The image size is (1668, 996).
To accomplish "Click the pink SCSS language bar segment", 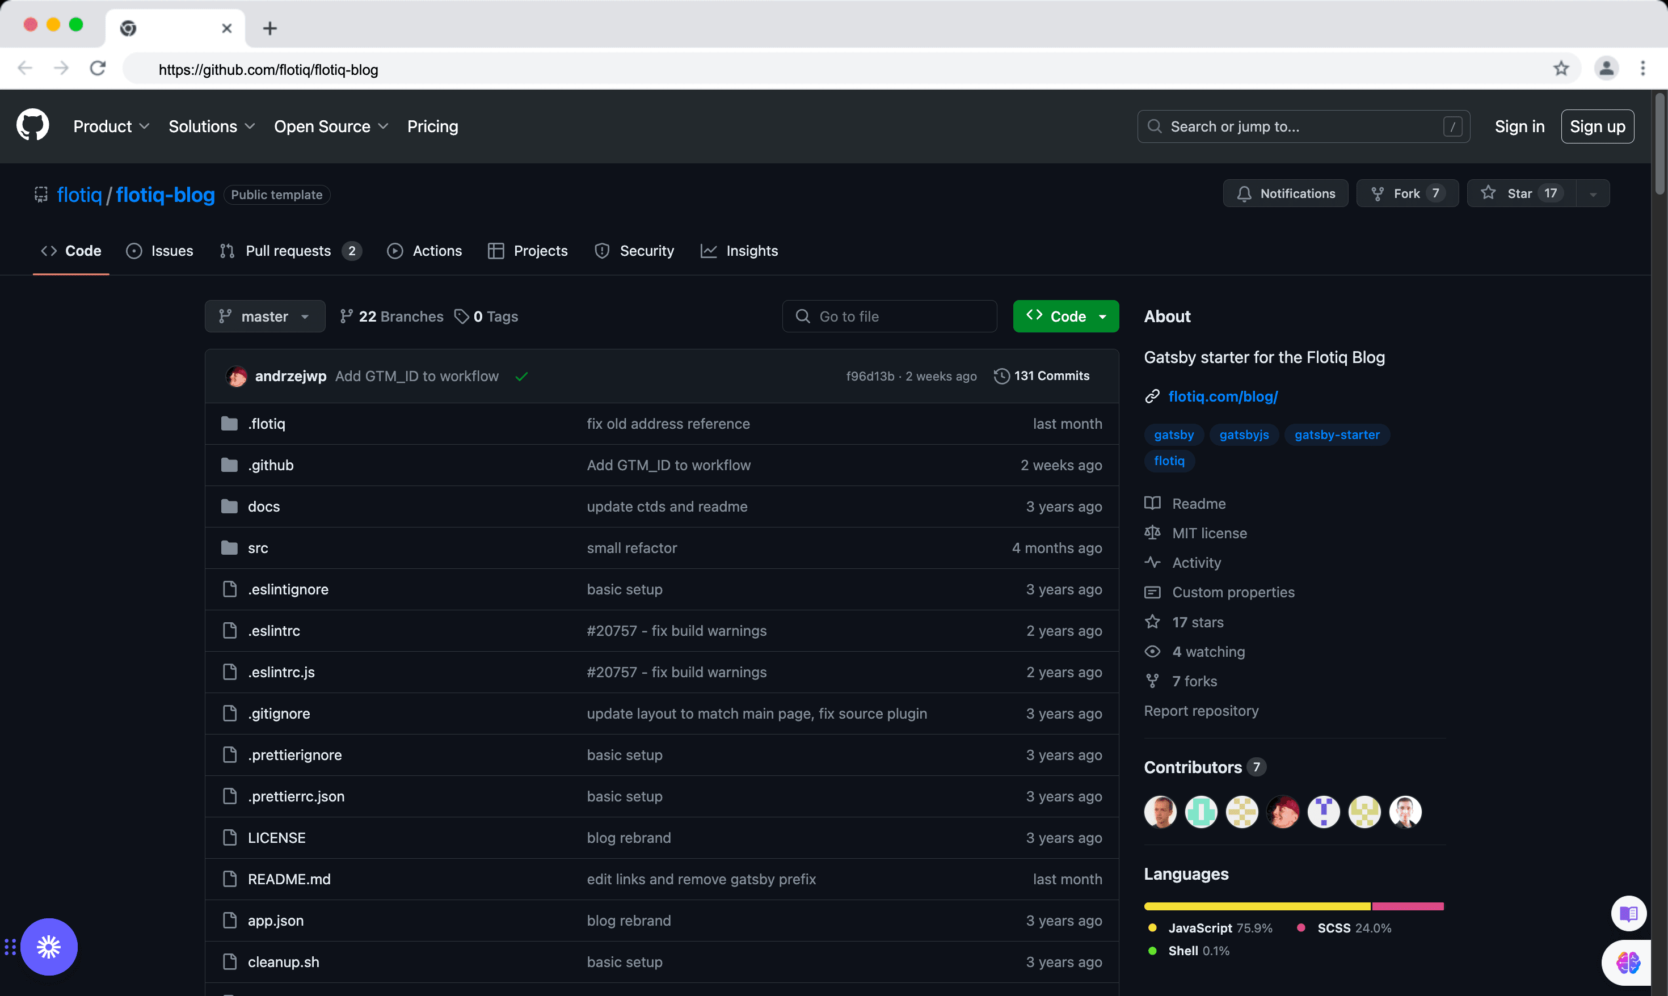I will [x=1408, y=906].
